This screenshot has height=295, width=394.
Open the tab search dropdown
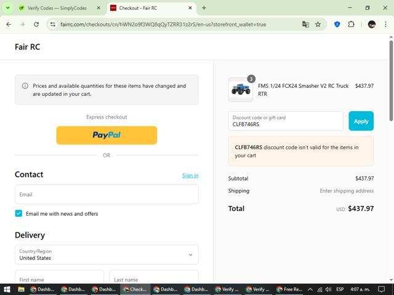pyautogui.click(x=8, y=8)
